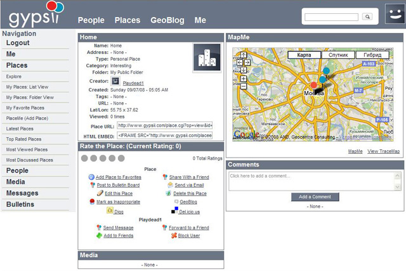Open the View TraceMap link
406x271 pixels.
pyautogui.click(x=383, y=151)
